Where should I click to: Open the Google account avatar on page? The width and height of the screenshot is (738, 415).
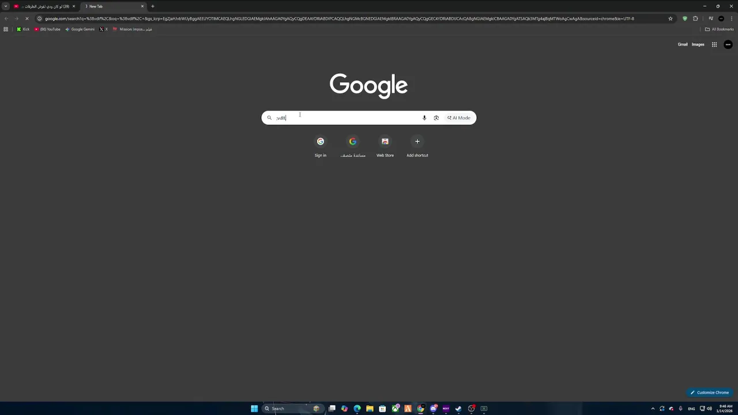point(728,44)
